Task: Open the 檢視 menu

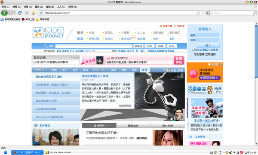Action: (x=28, y=7)
